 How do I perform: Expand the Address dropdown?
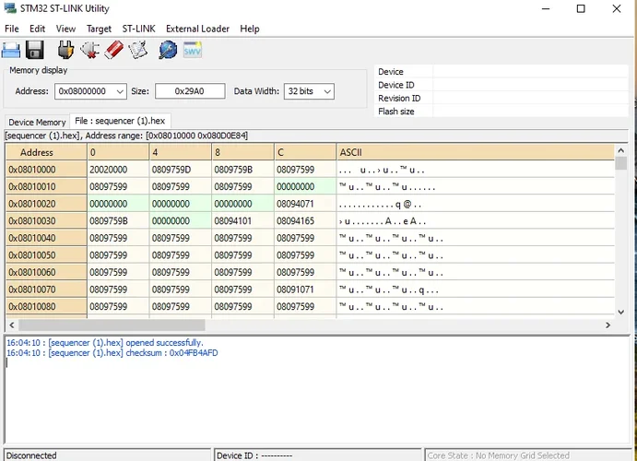pyautogui.click(x=119, y=91)
